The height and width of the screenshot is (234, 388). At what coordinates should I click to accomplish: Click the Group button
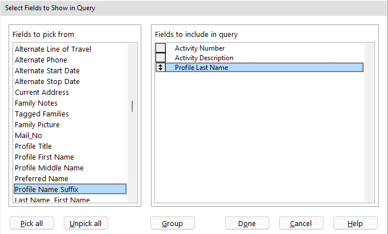172,223
